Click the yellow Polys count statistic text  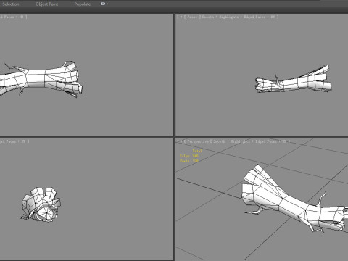point(189,156)
